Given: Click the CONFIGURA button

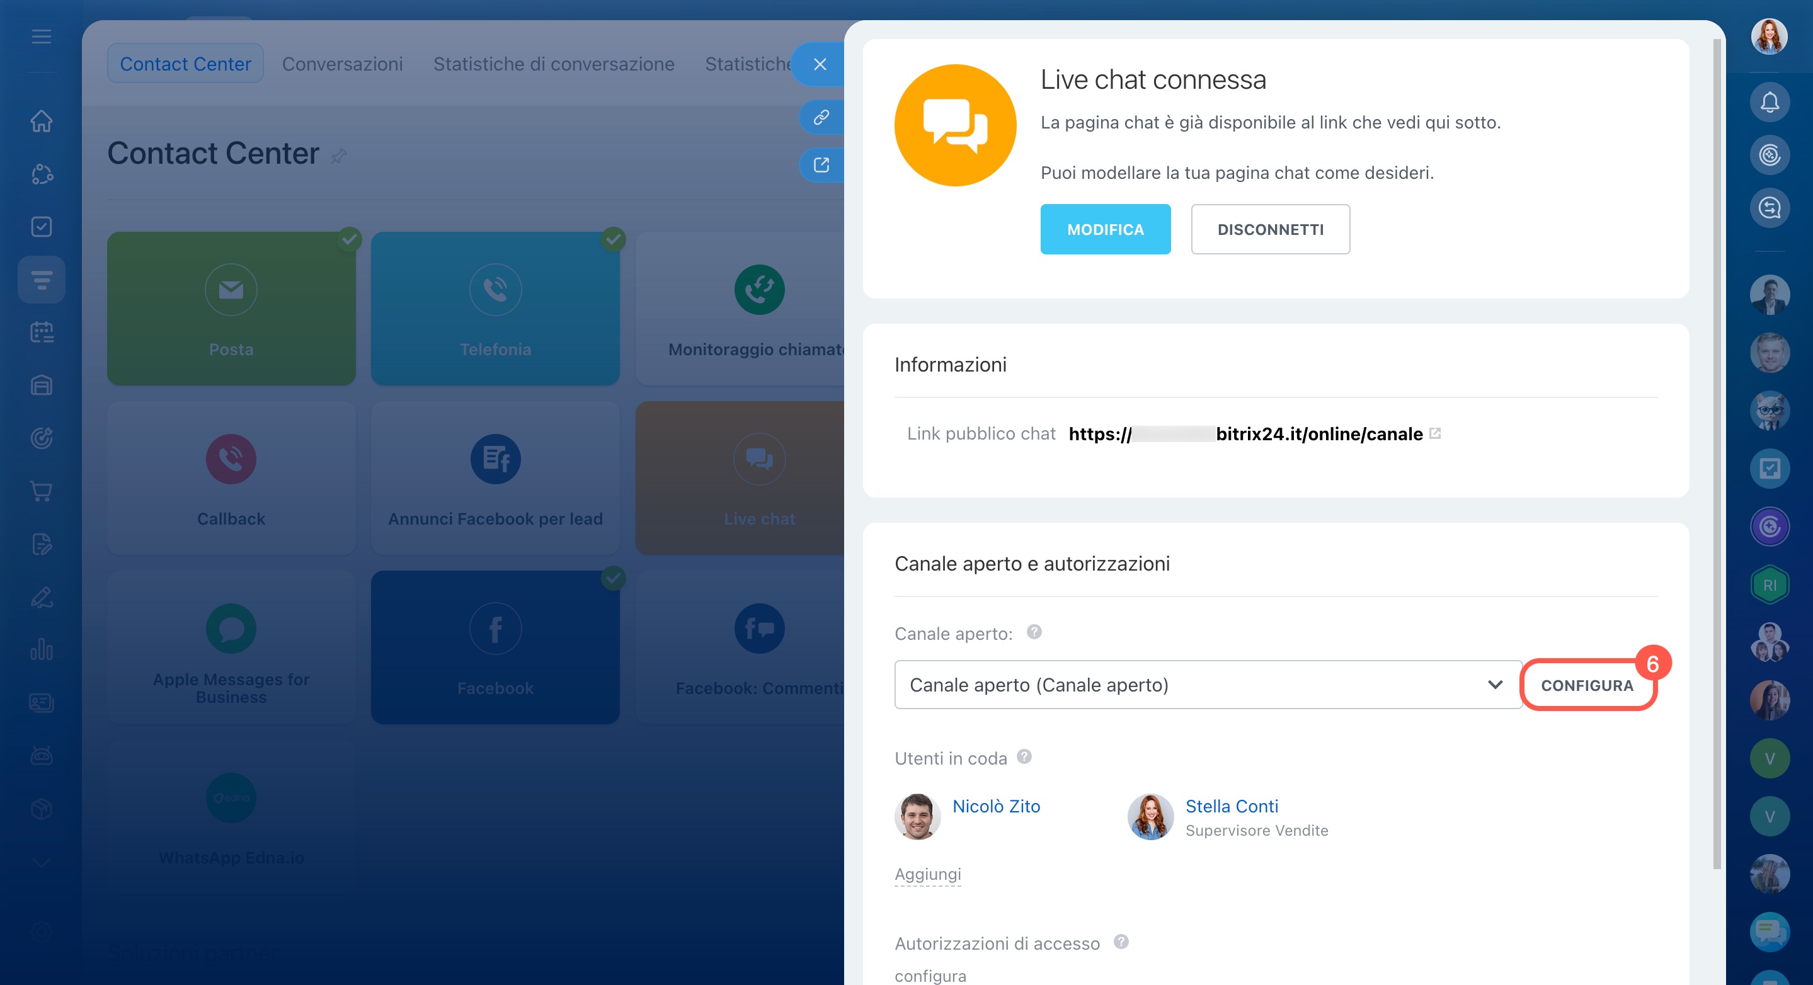Looking at the screenshot, I should pyautogui.click(x=1586, y=685).
